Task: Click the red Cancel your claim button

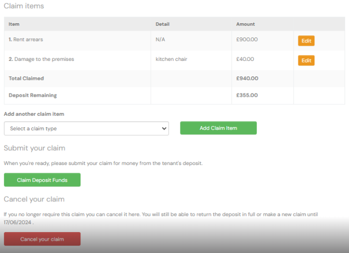Action: tap(42, 239)
